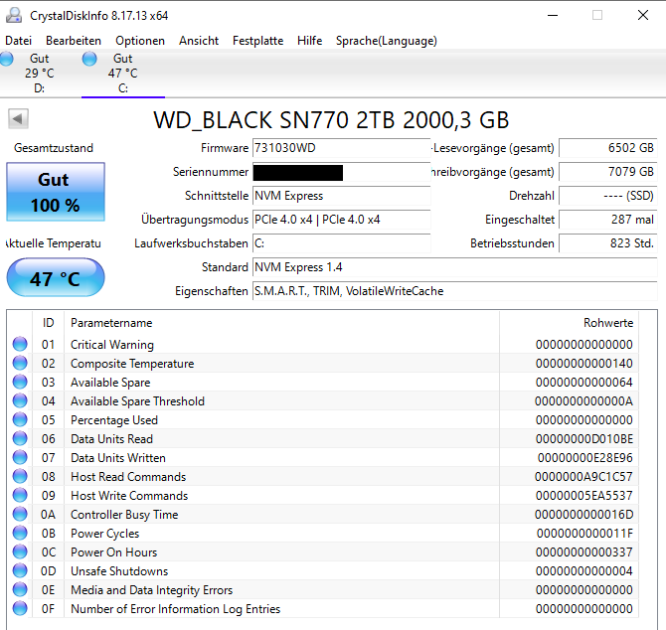Viewport: 666px width, 630px height.
Task: Open the Bearbeiten menu
Action: pos(74,41)
